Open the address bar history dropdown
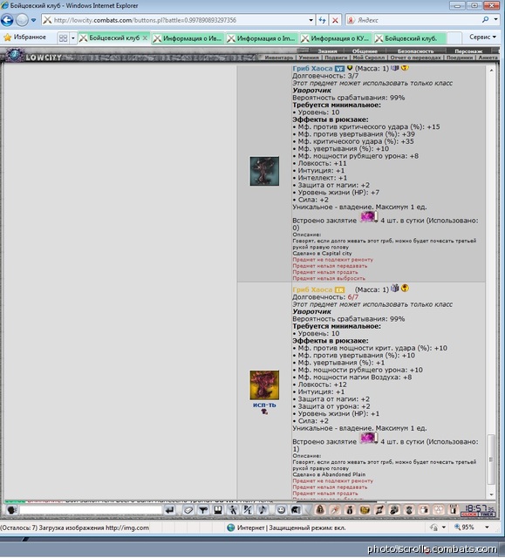This screenshot has height=558, width=505. coord(311,20)
